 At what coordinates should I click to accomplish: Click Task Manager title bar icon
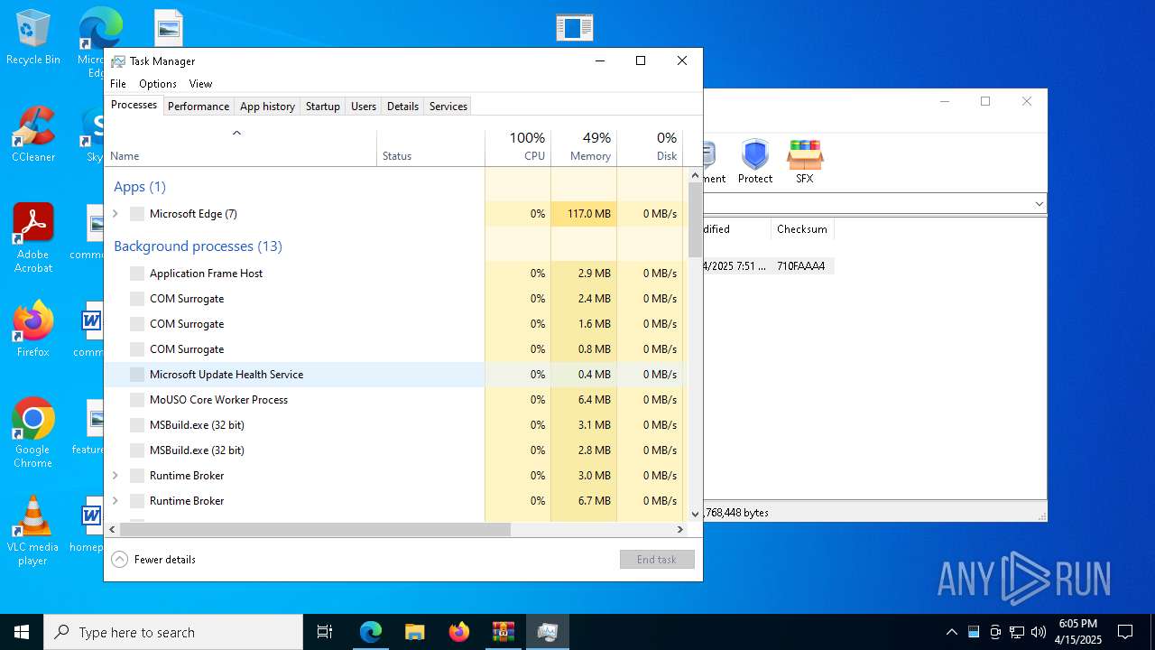pyautogui.click(x=118, y=61)
